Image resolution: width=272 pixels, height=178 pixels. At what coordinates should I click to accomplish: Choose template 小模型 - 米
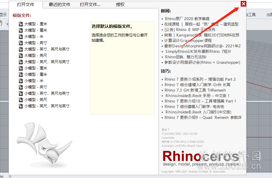tap(34, 81)
